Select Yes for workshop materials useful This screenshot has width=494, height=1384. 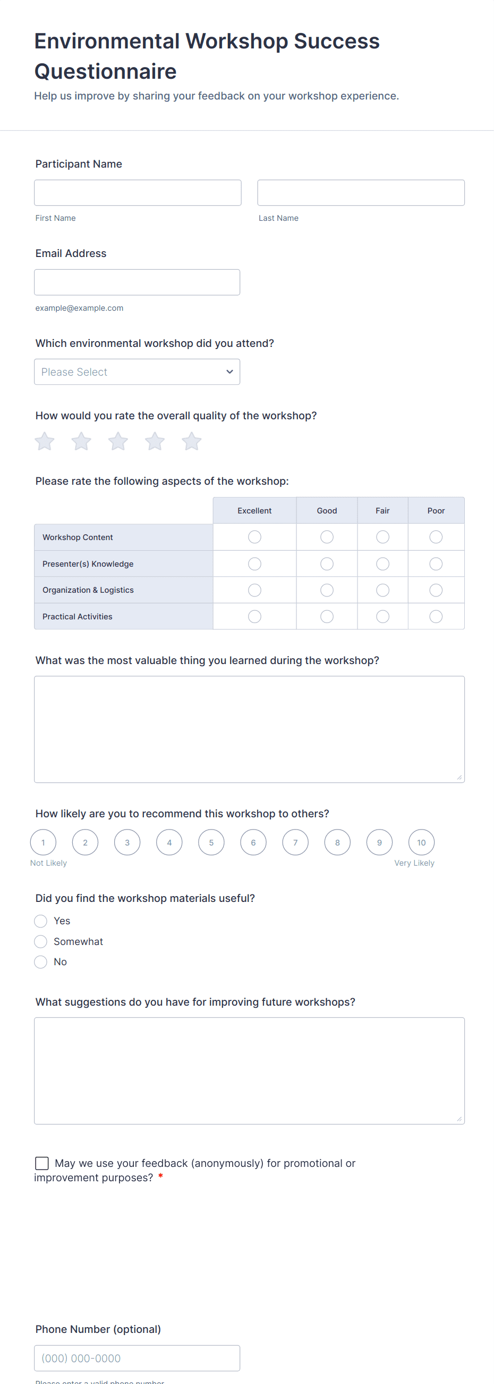41,921
